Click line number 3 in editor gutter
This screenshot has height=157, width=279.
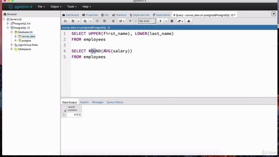65,45
